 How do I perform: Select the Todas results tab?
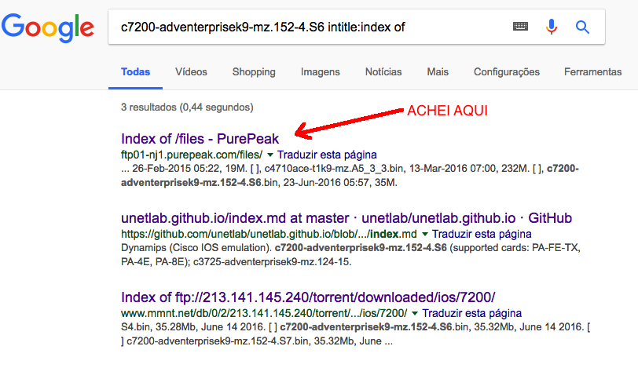[x=135, y=72]
